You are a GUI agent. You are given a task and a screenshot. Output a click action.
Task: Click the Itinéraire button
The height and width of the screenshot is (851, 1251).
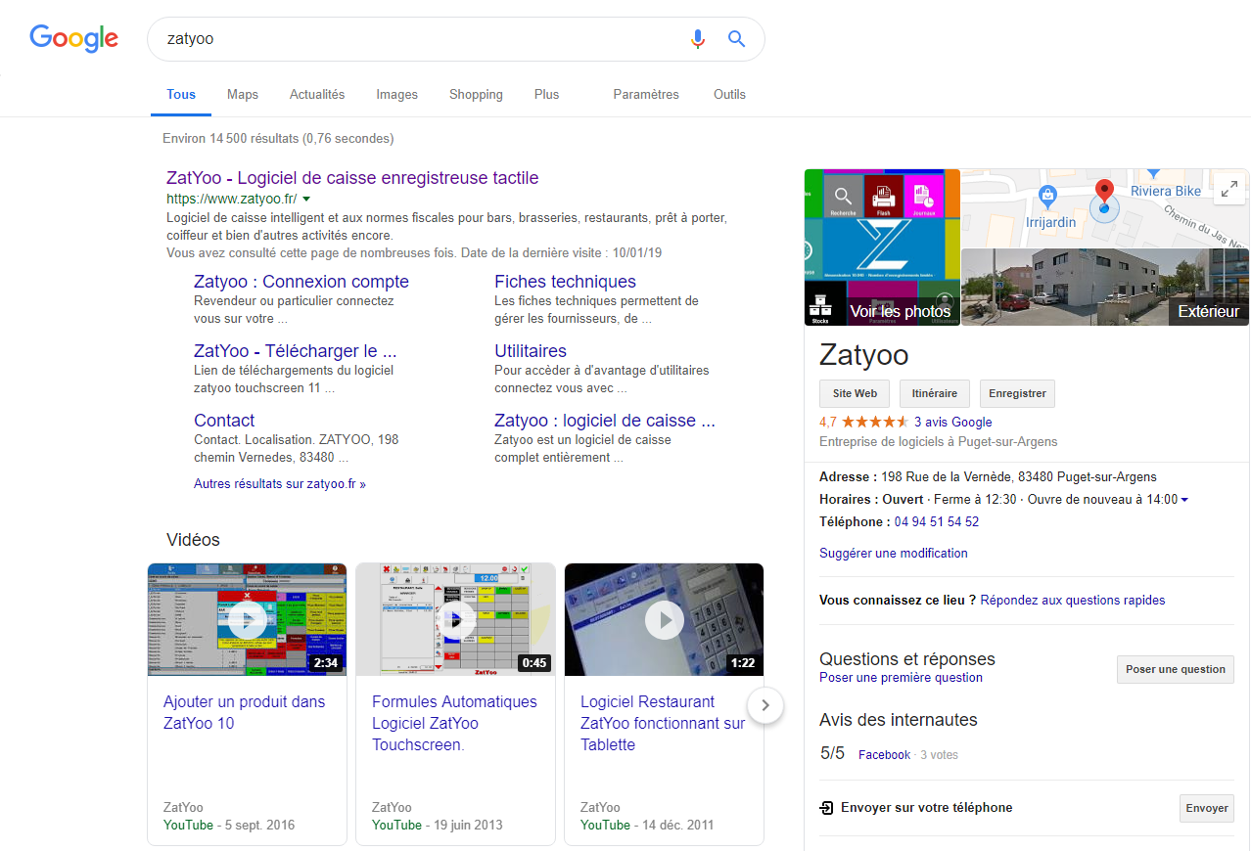935,393
